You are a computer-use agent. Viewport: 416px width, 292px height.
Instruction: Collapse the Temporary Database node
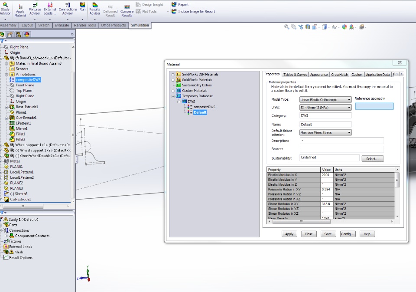coord(173,96)
